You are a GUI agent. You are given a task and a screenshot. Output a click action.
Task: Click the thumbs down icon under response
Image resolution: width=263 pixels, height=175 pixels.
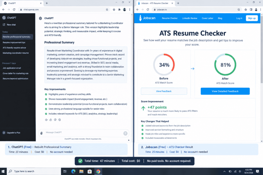point(55,120)
